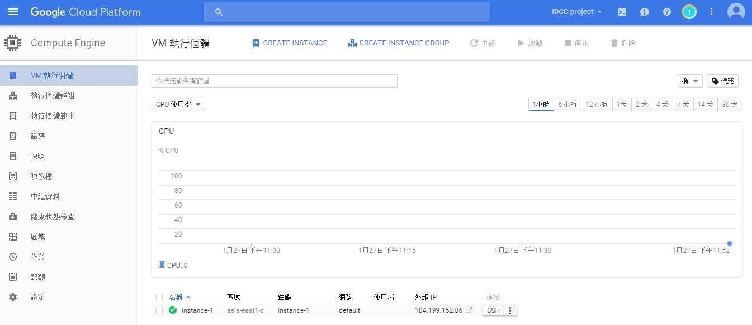
Task: Select the 14 天 time range tab
Action: [705, 105]
